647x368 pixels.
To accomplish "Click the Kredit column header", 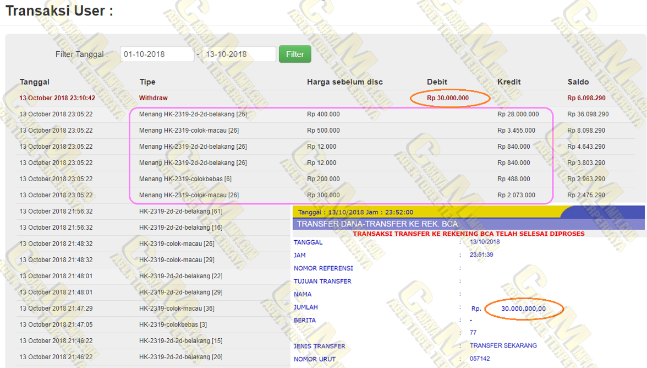I will pyautogui.click(x=509, y=82).
